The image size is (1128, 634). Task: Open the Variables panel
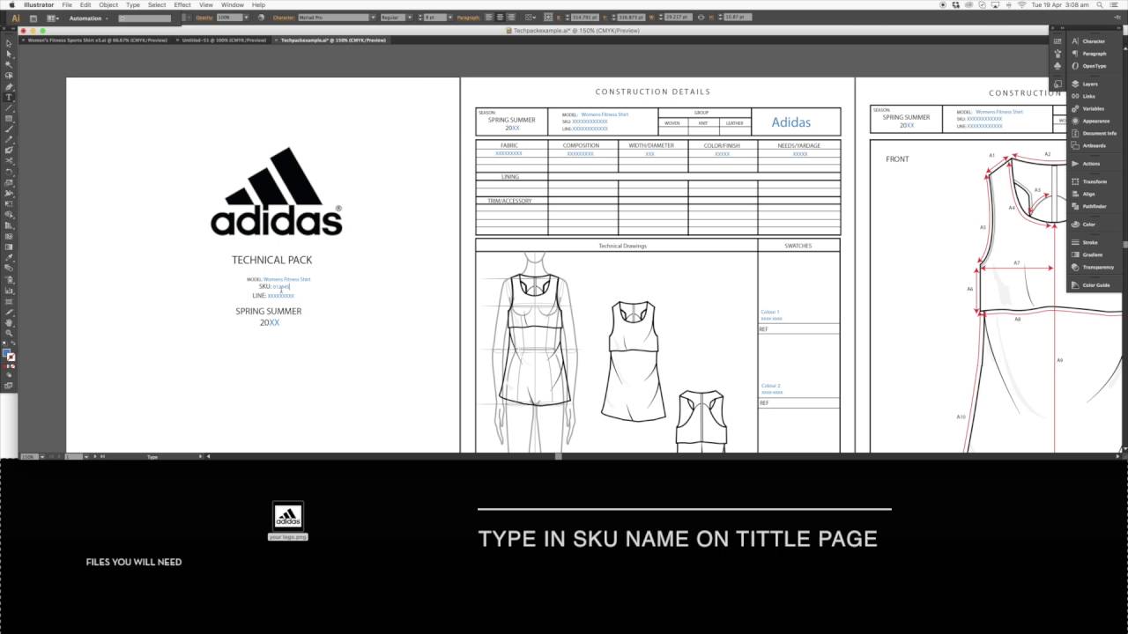(x=1094, y=108)
